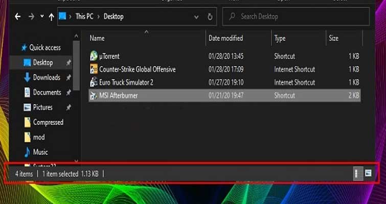Screen dimensions: 386x204
Task: Click the navigation pane scrollbar thumb
Action: 76,66
